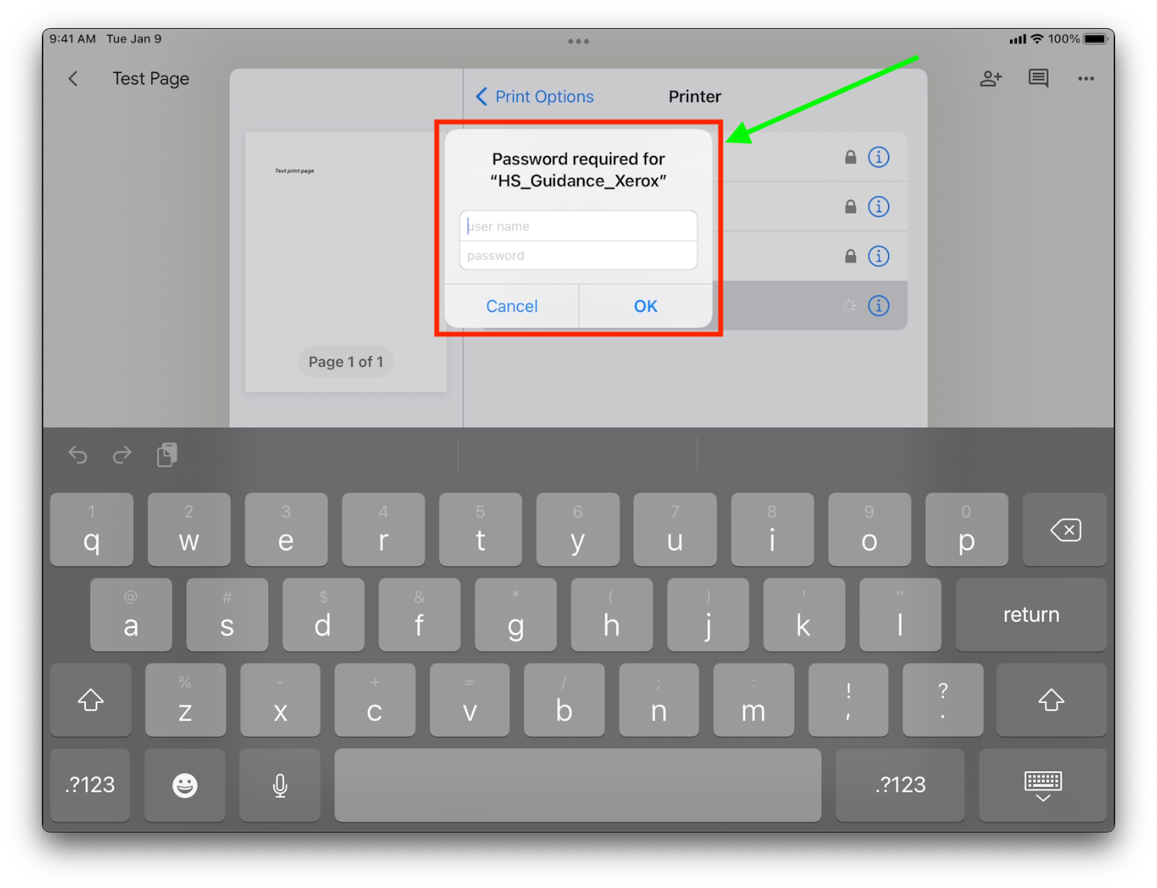Tap the g key
The image size is (1157, 888).
click(x=515, y=615)
